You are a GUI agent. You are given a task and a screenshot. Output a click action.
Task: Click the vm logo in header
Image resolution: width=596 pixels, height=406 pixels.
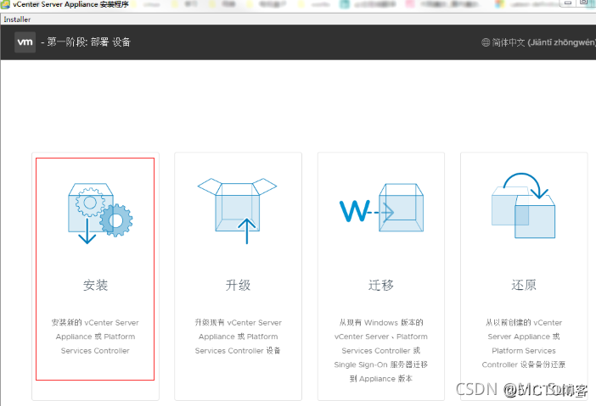point(25,42)
